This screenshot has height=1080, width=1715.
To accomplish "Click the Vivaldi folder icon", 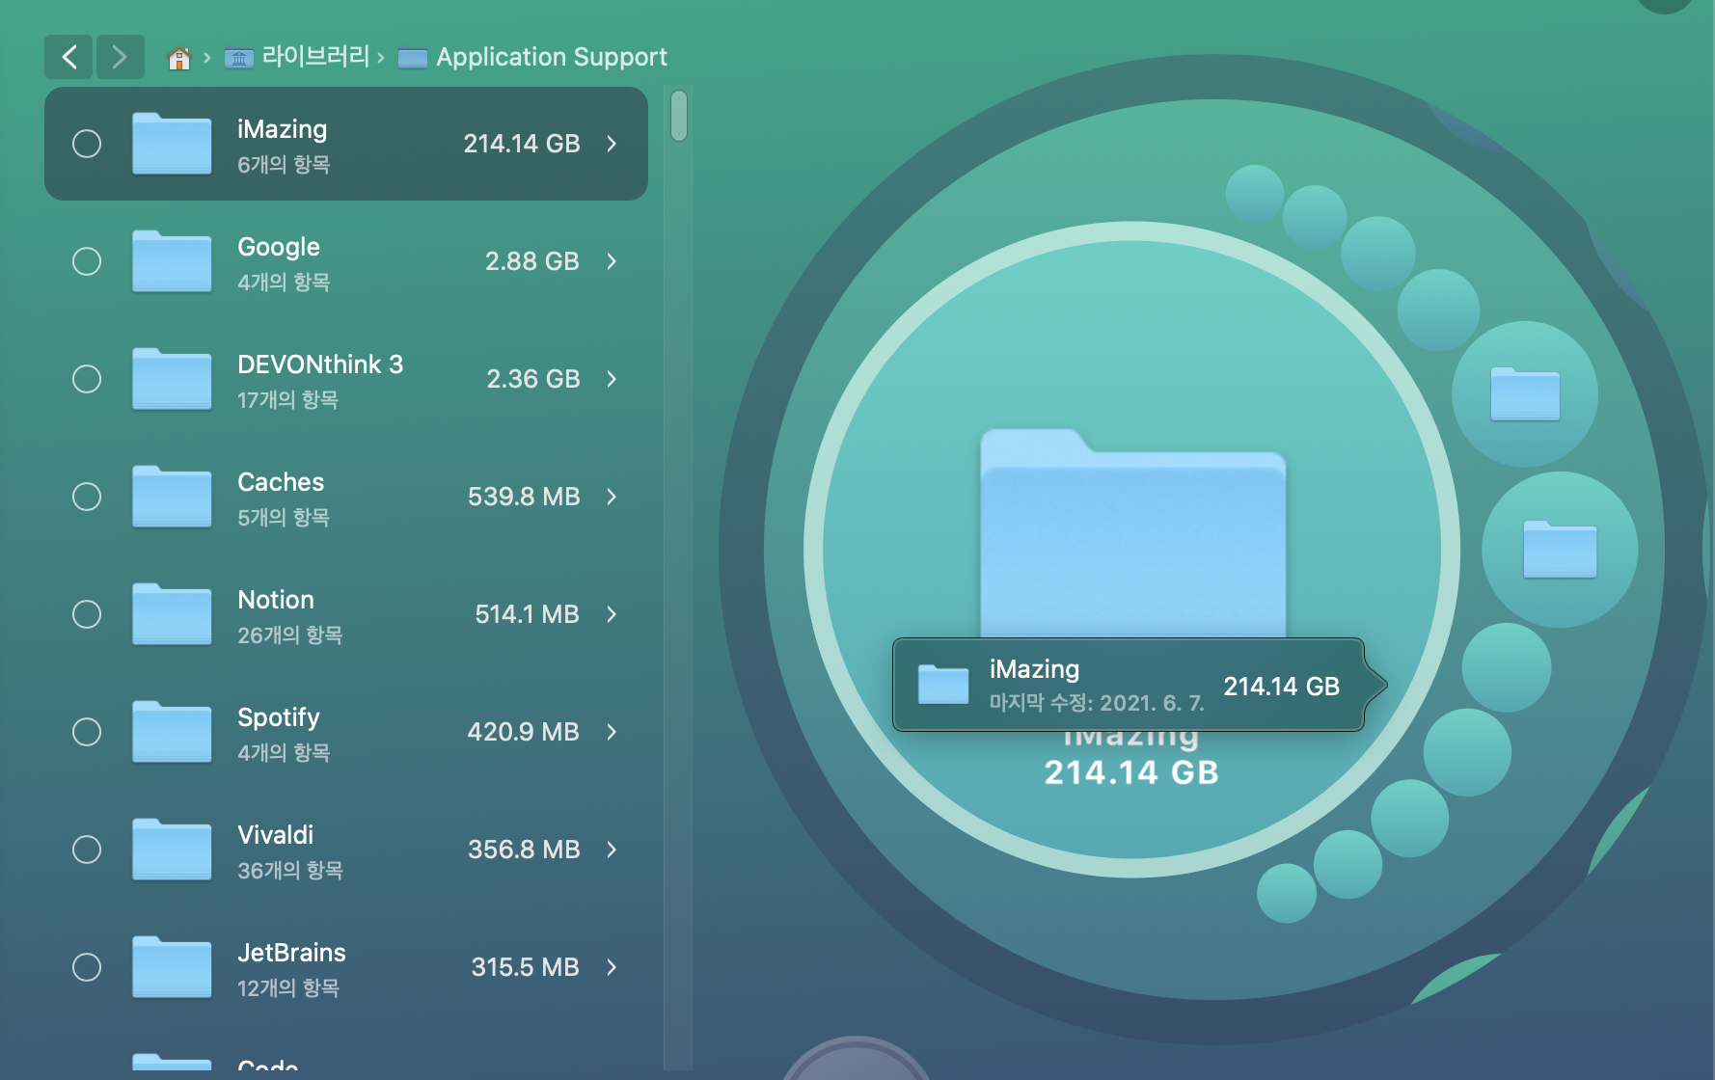I will (x=172, y=850).
